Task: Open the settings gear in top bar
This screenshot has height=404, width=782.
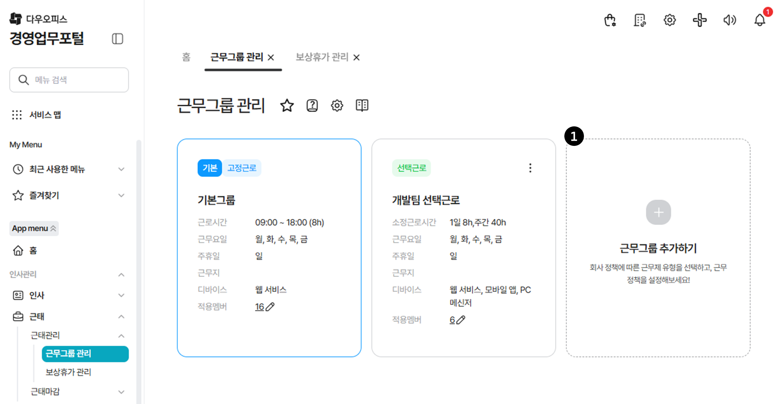Action: 670,20
